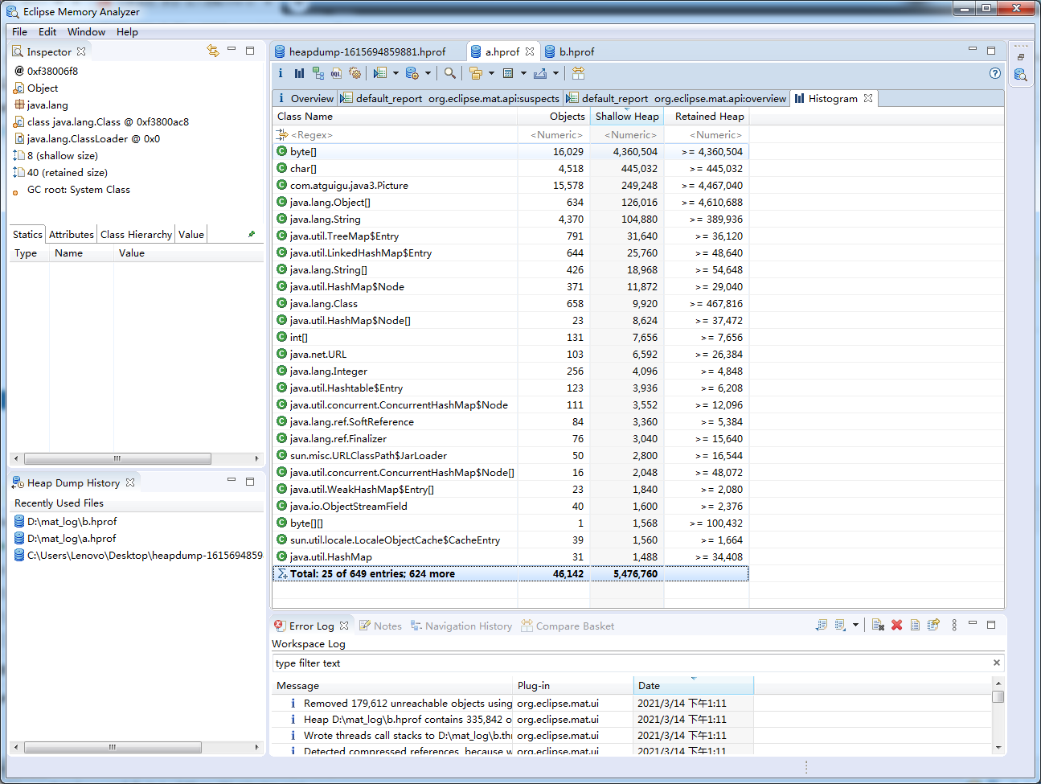1041x784 pixels.
Task: Open the OQL query editor icon
Action: point(336,73)
